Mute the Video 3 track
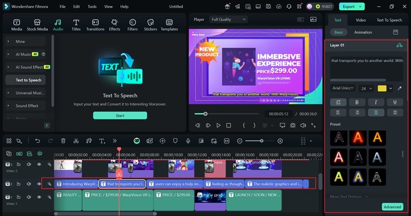This screenshot has width=411, height=216. point(29,164)
